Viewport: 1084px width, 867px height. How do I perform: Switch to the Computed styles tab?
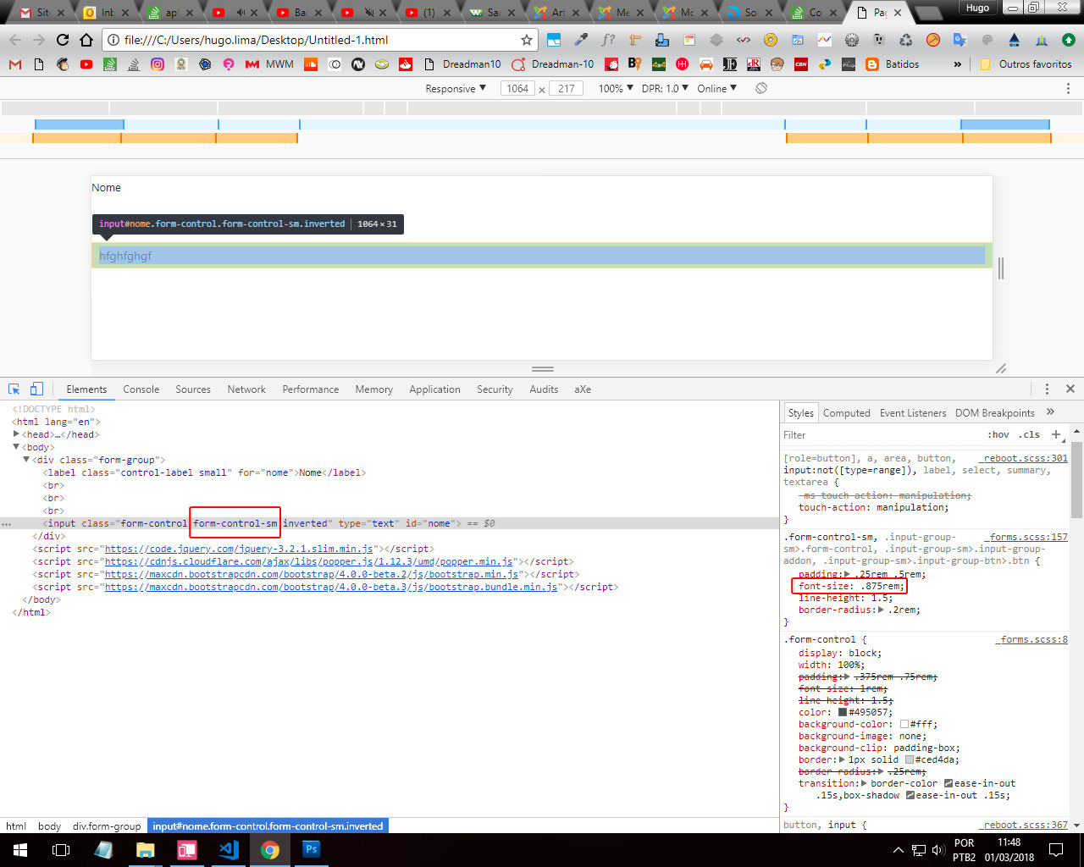pos(846,413)
